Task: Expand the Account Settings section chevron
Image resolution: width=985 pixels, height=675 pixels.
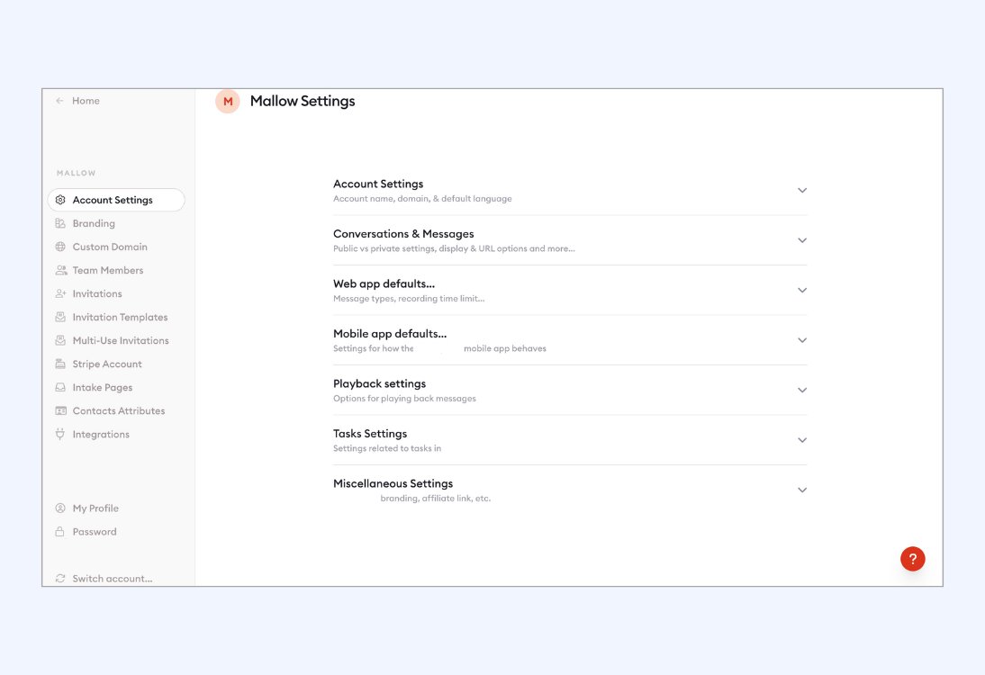Action: [x=801, y=191]
